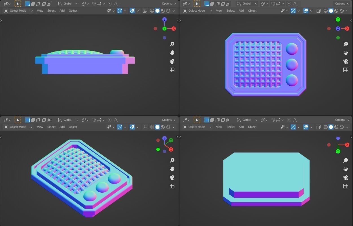Image resolution: width=353 pixels, height=226 pixels.
Task: Click the middle sphere knob in top-right viewport
Action: click(x=292, y=65)
